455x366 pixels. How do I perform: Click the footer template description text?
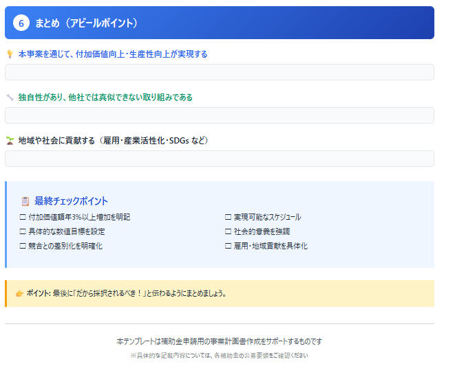(220, 341)
